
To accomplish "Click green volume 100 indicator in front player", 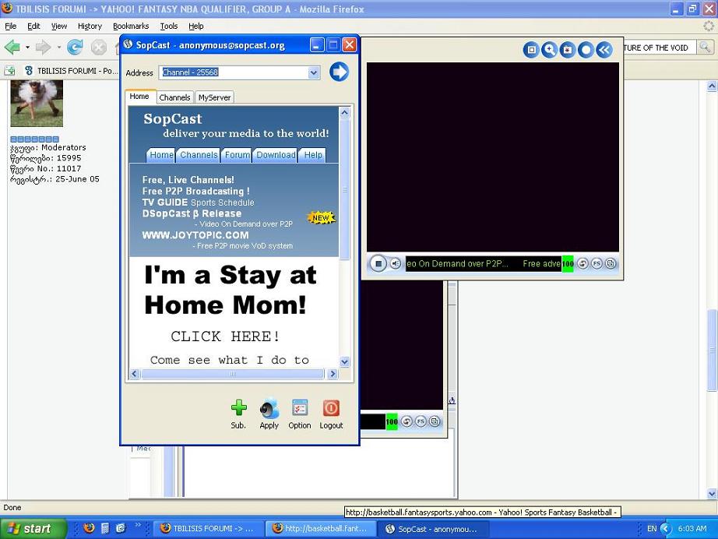I will pos(568,263).
